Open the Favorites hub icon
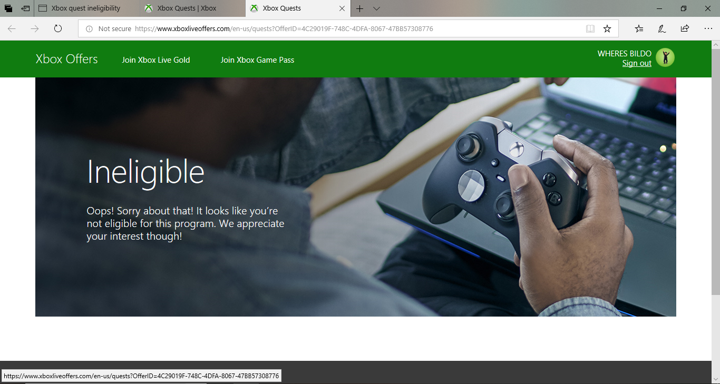This screenshot has height=384, width=720. pyautogui.click(x=639, y=29)
